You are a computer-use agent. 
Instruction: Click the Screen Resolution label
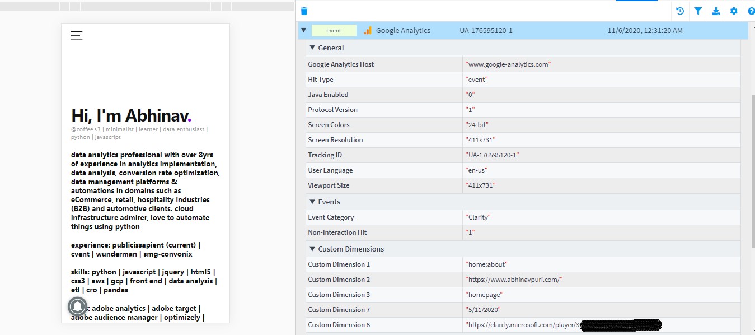pyautogui.click(x=335, y=140)
